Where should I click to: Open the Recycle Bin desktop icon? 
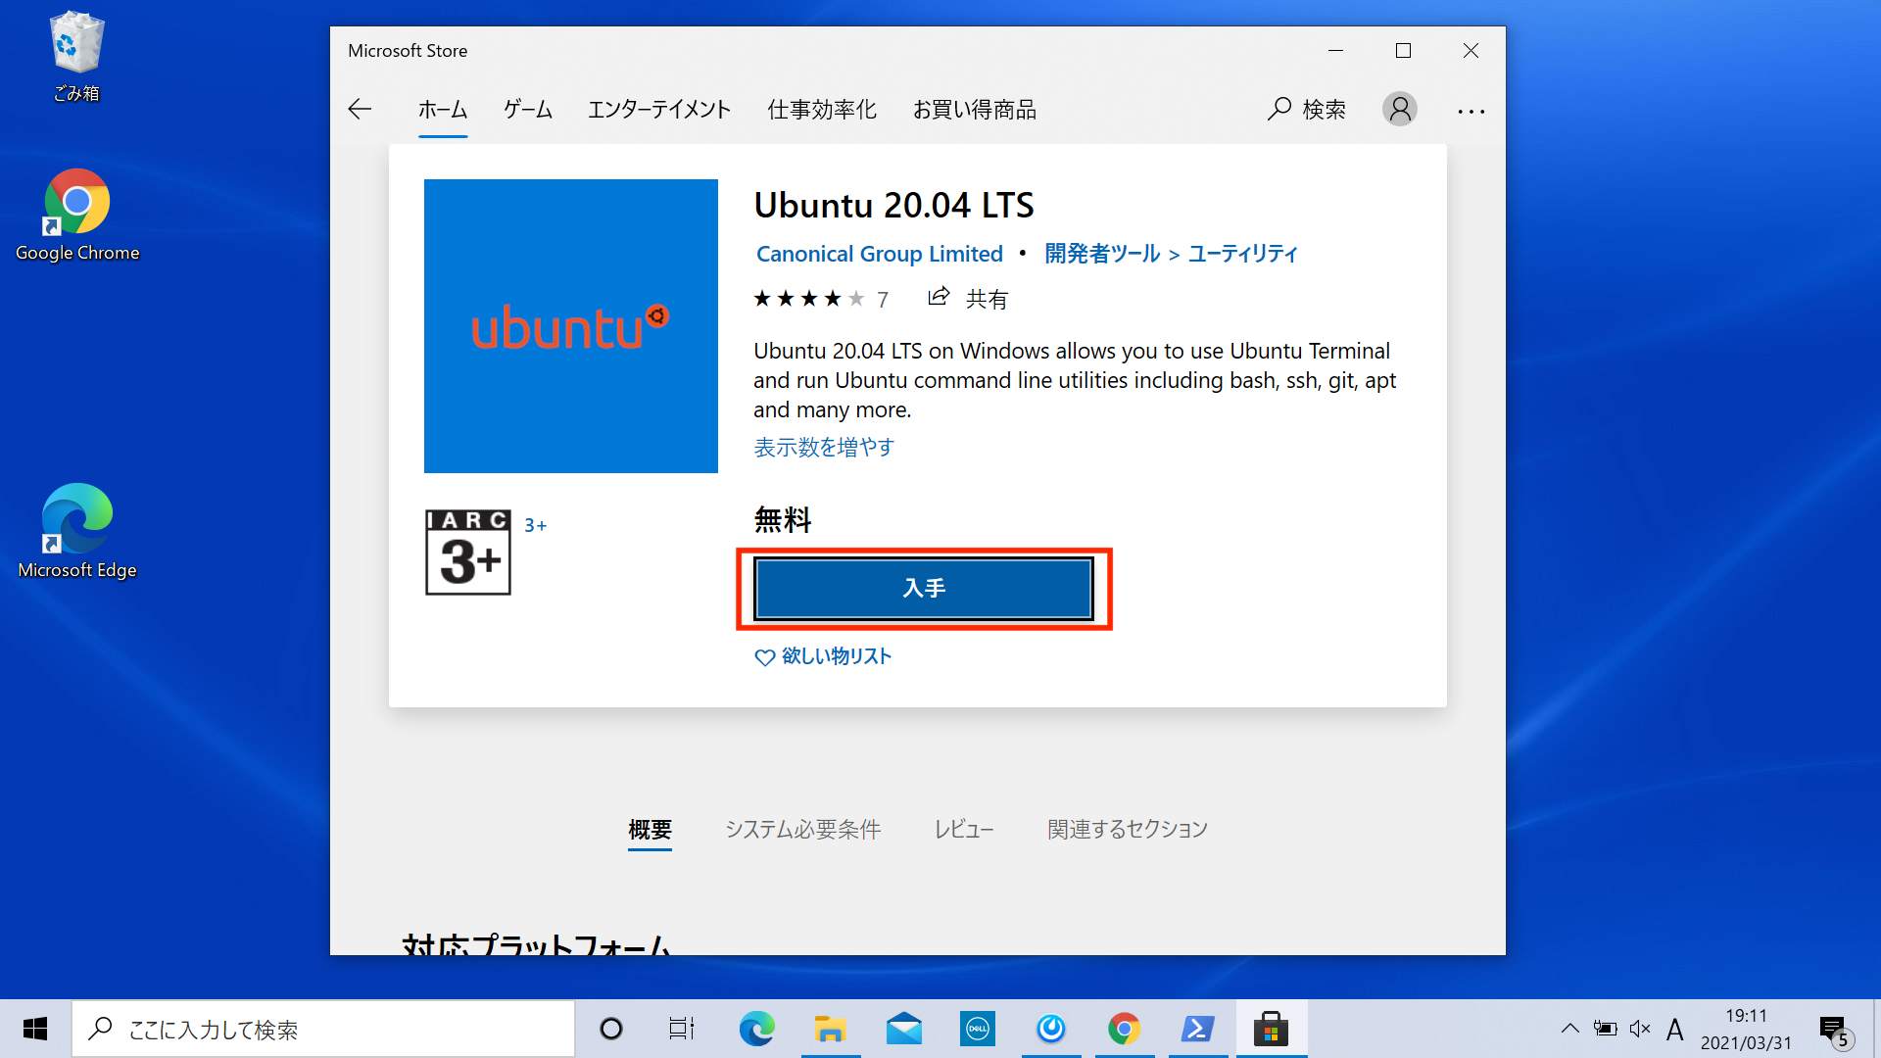point(76,57)
